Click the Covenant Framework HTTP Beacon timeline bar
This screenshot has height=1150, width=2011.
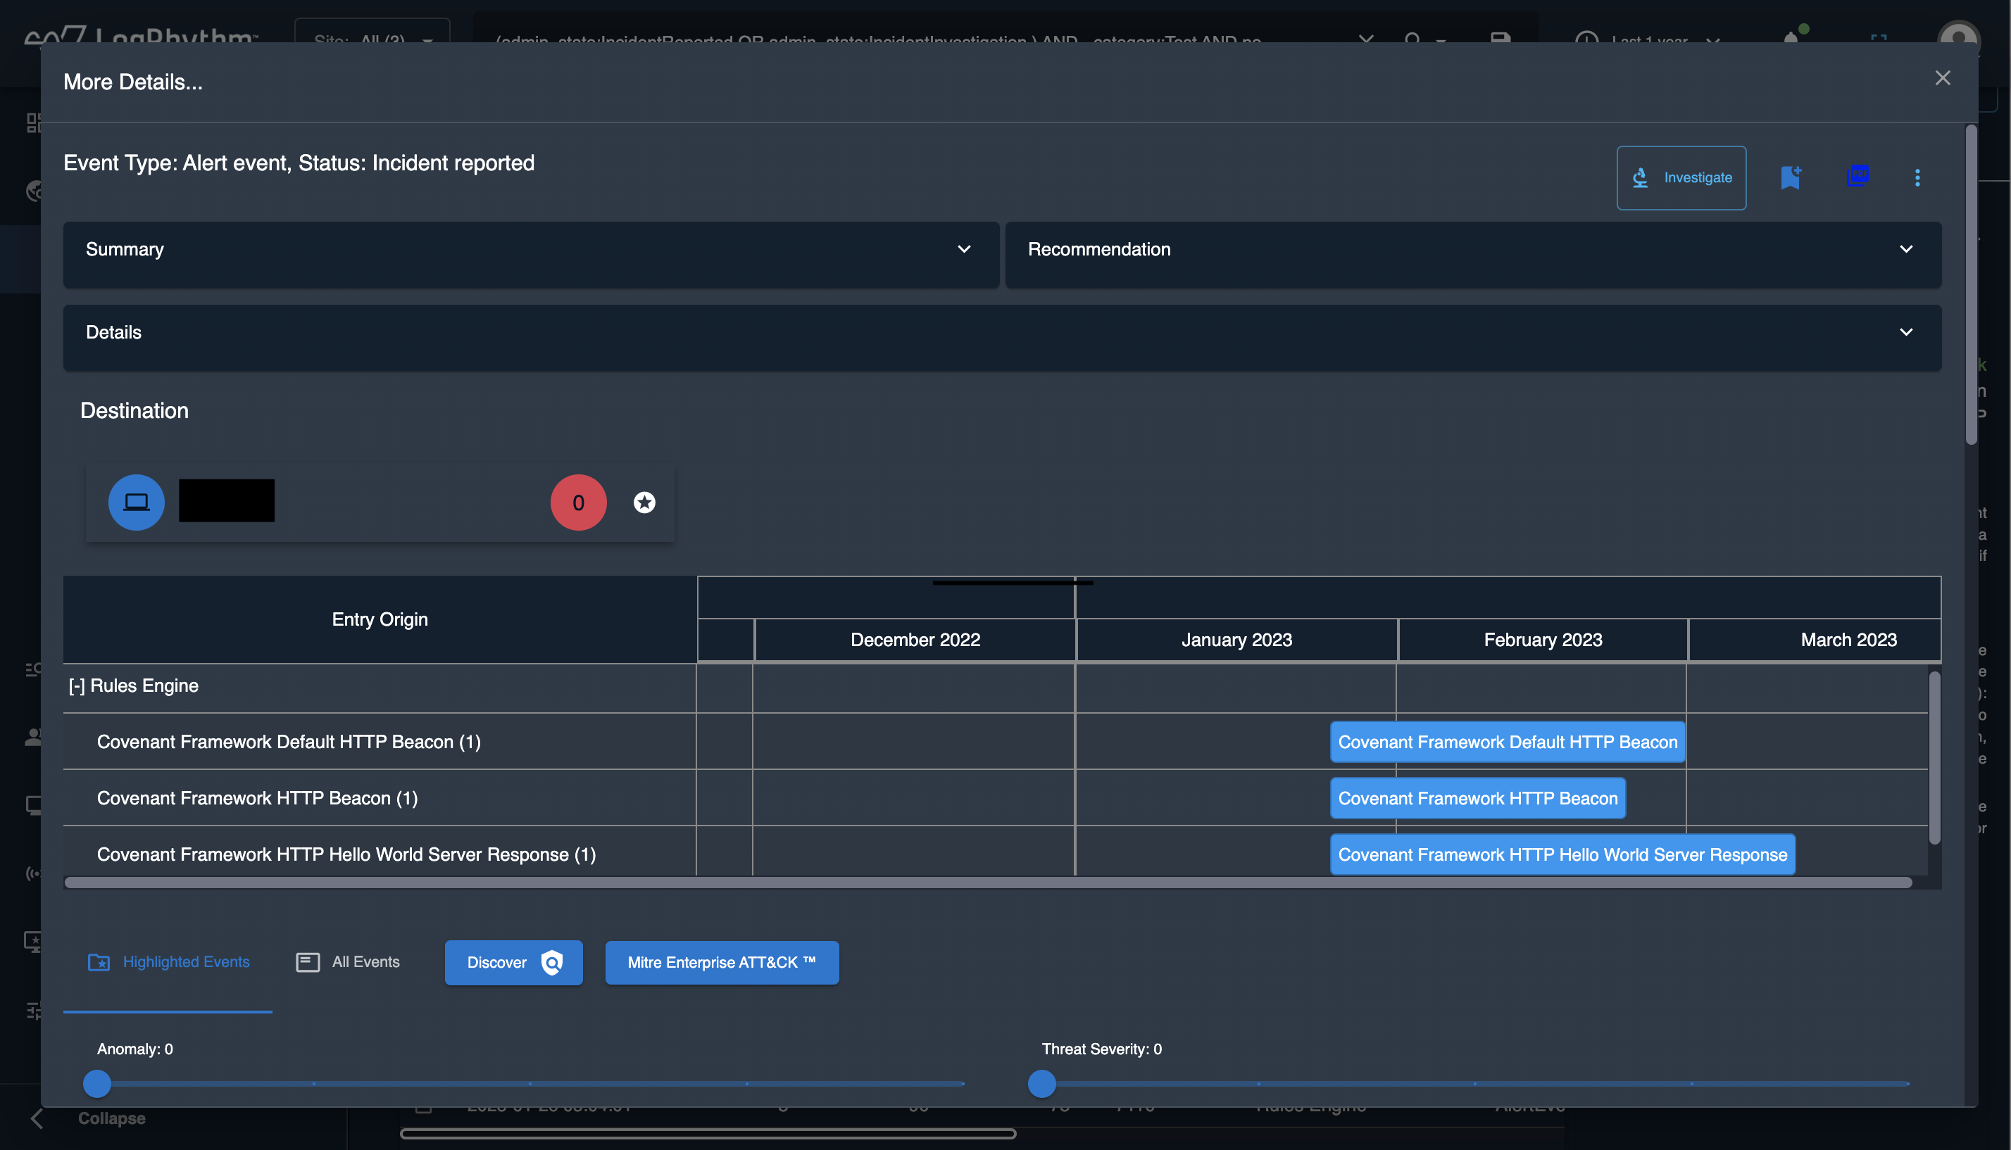[x=1477, y=799]
